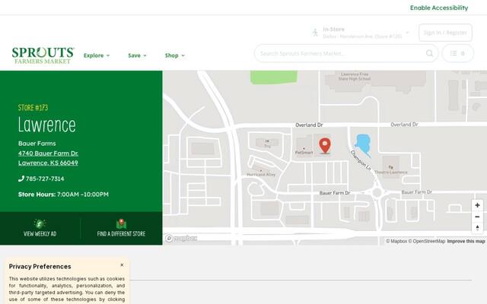Click the weekly ad sparkle icon

40,223
